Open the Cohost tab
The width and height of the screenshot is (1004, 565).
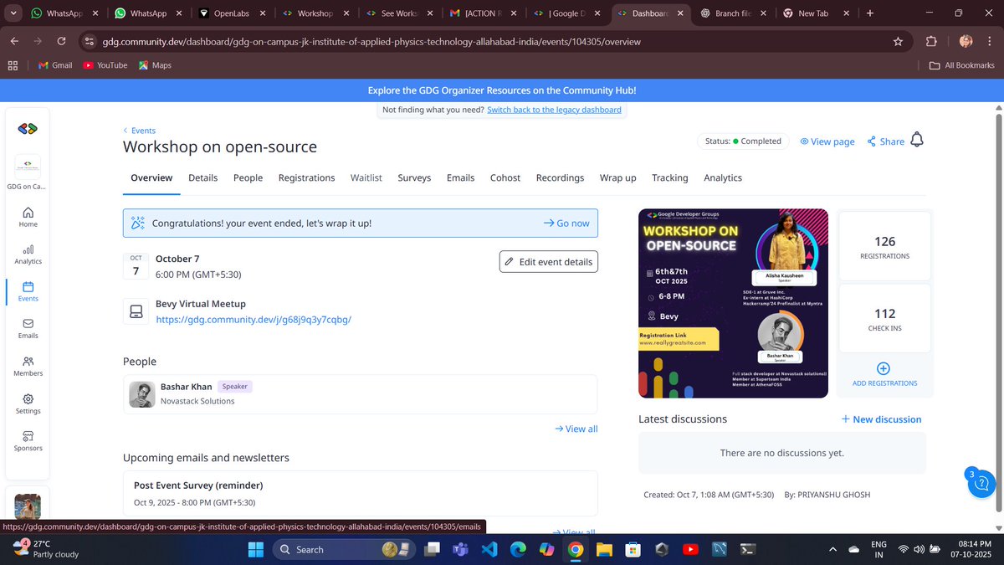click(505, 177)
